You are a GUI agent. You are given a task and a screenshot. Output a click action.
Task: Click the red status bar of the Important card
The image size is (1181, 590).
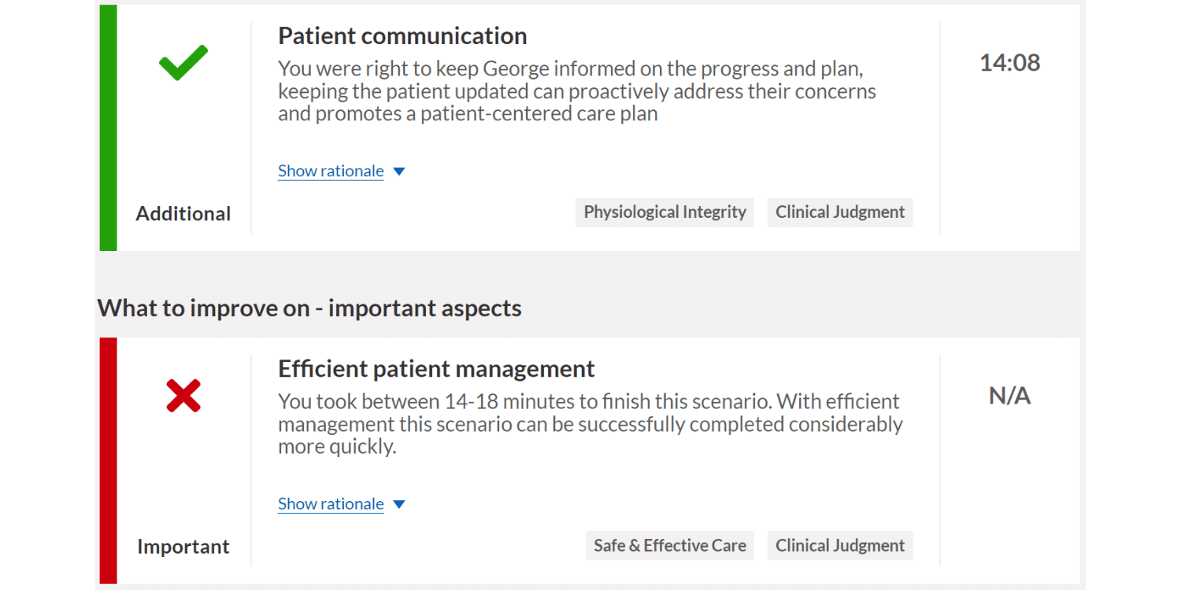tap(108, 460)
